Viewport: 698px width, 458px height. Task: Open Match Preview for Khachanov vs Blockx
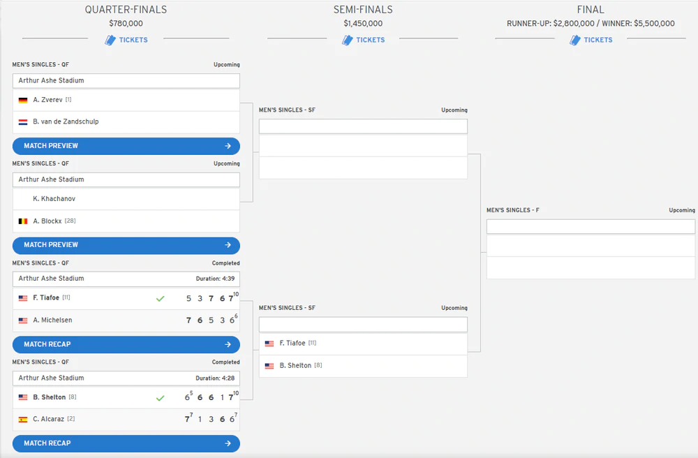coord(126,245)
